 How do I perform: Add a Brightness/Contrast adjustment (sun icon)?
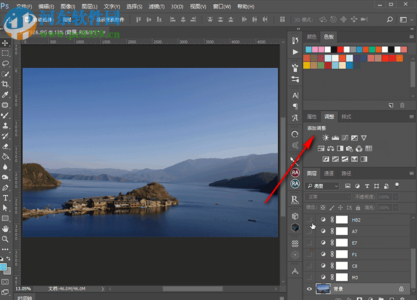point(325,138)
